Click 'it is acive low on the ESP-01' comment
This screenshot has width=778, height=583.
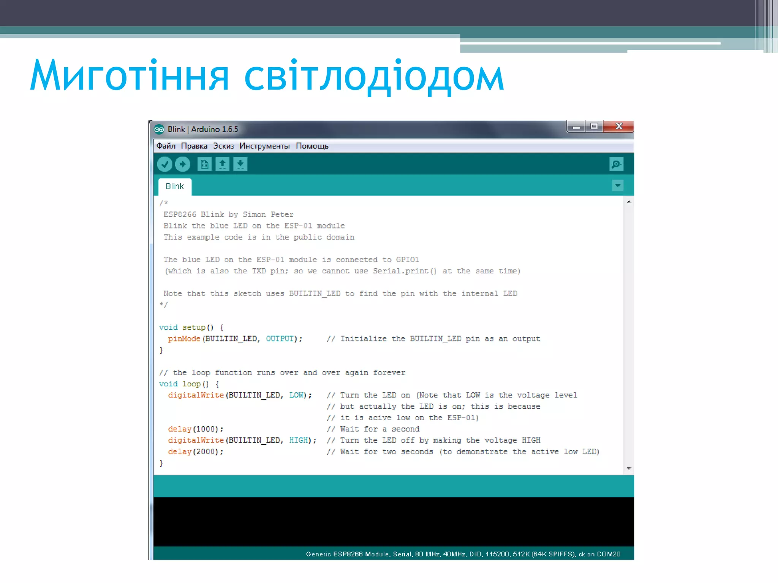(403, 418)
